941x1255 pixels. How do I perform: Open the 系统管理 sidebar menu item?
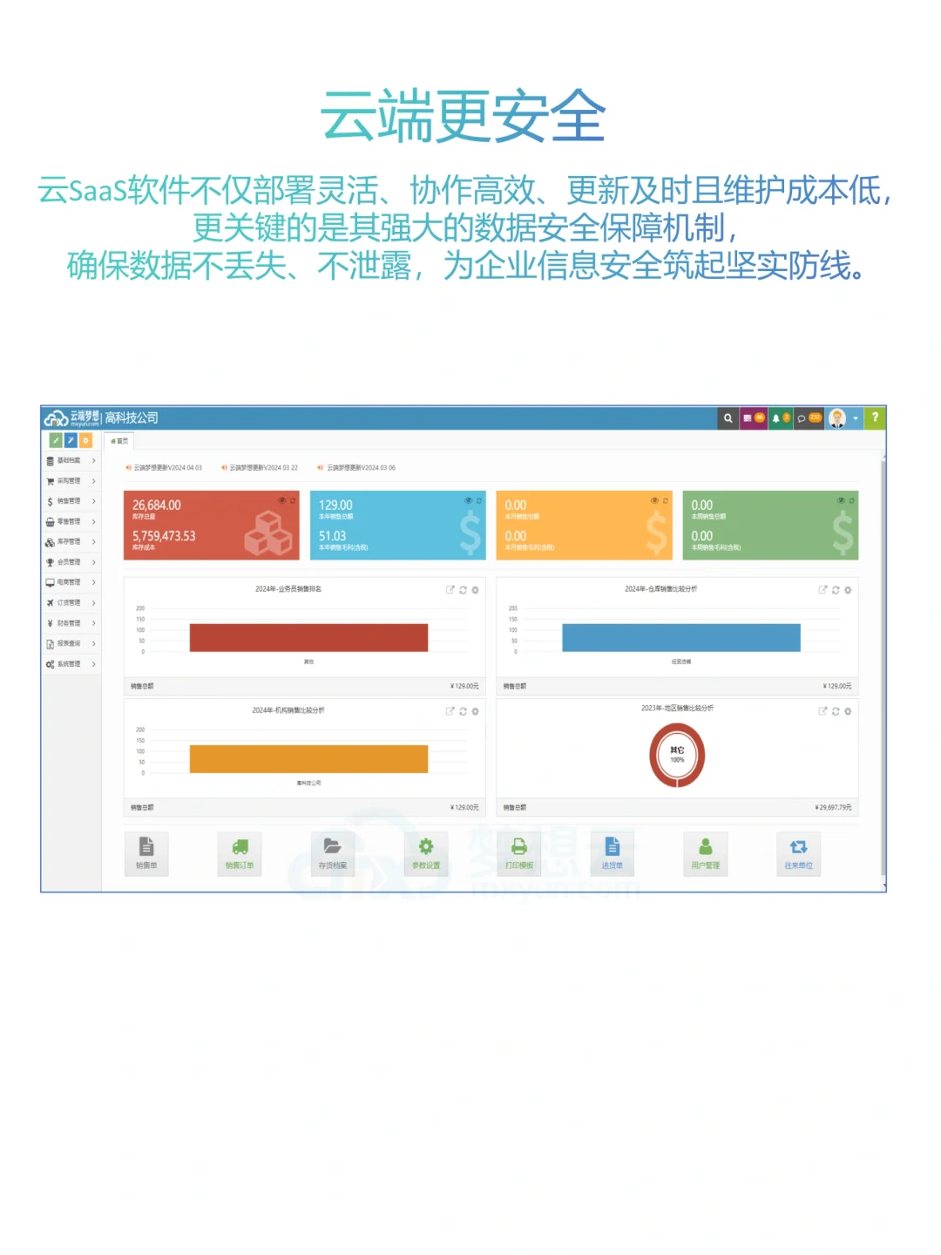(x=70, y=664)
